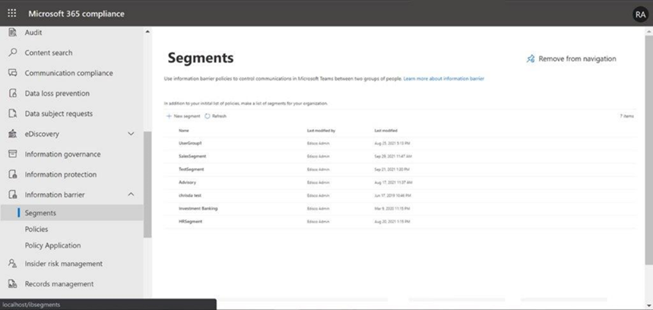Click the Remove from navigation button

[x=572, y=59]
